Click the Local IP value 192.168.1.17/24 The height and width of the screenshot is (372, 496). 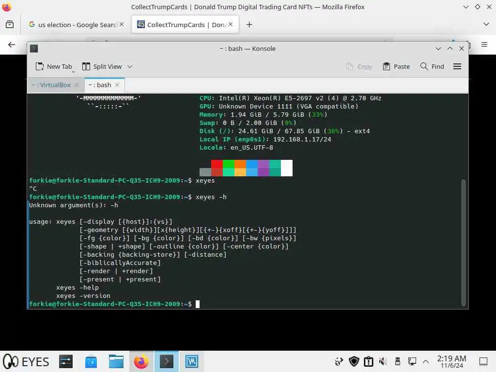(x=302, y=139)
